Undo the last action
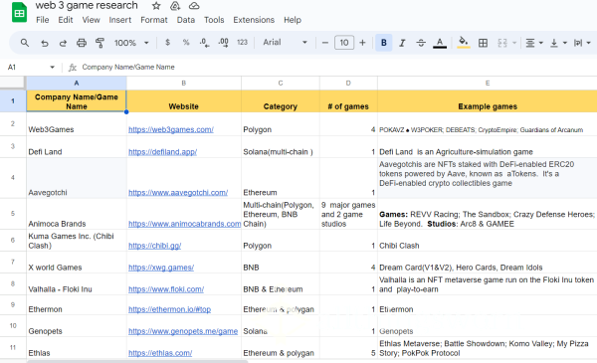Image resolution: width=597 pixels, height=363 pixels. [45, 43]
